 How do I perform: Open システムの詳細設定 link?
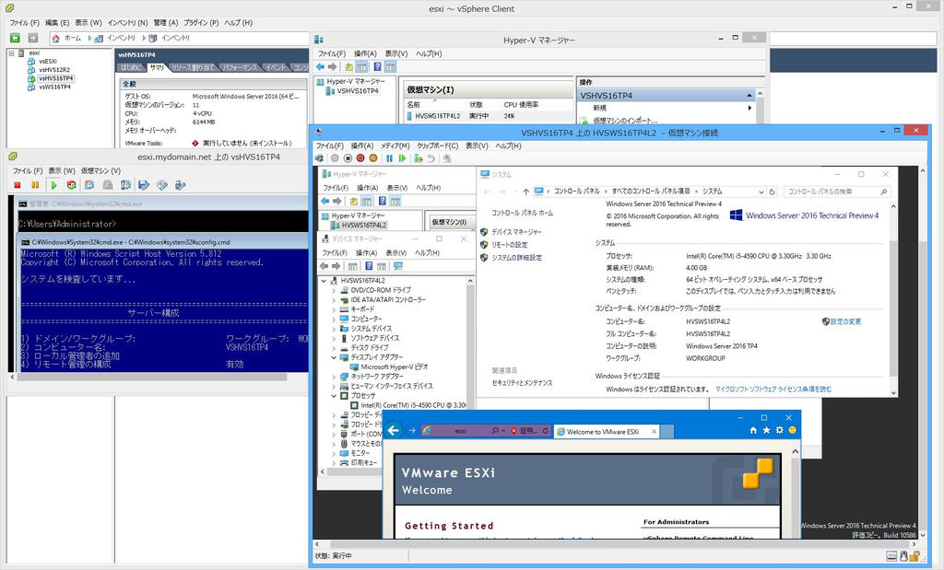(x=516, y=257)
